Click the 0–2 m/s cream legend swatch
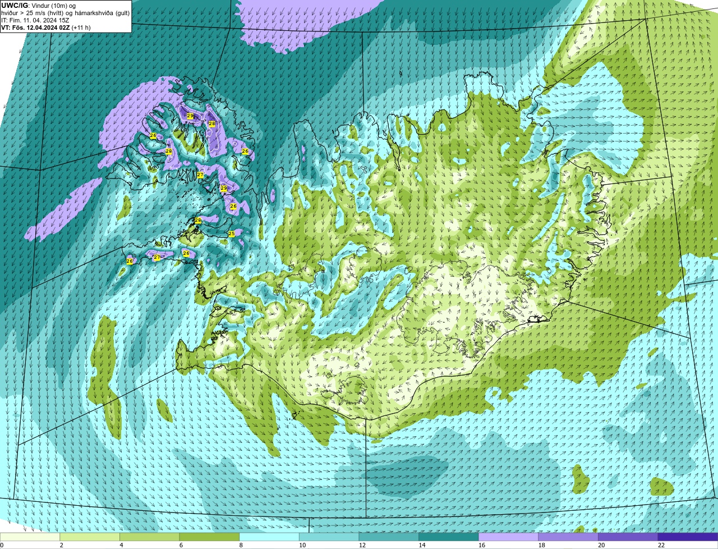The width and height of the screenshot is (718, 549). pyautogui.click(x=30, y=537)
